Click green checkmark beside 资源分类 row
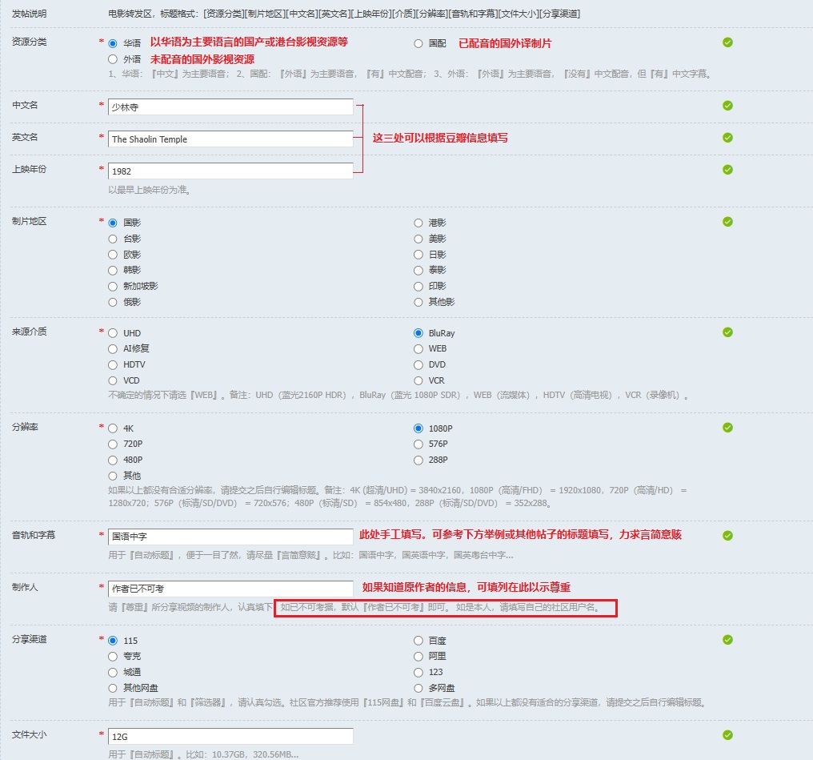Screen dimensions: 813x760 [x=727, y=42]
